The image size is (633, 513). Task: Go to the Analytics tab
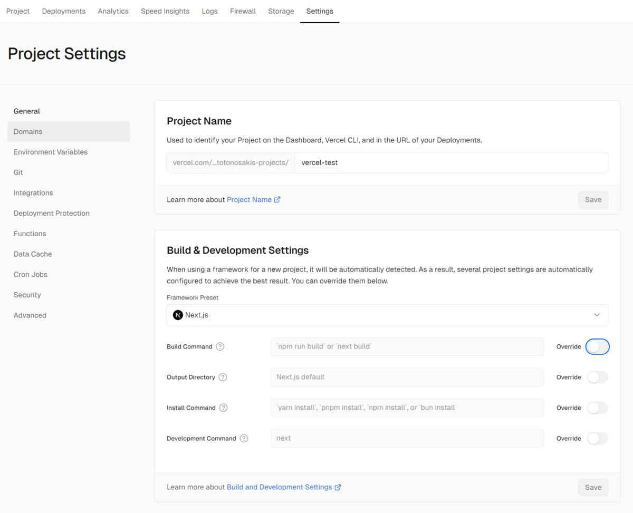(113, 11)
